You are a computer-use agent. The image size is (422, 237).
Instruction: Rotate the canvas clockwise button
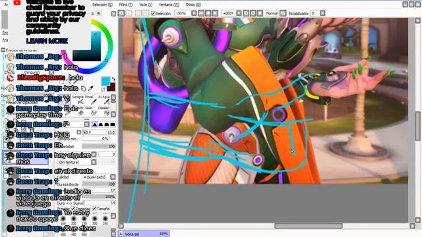point(253,13)
